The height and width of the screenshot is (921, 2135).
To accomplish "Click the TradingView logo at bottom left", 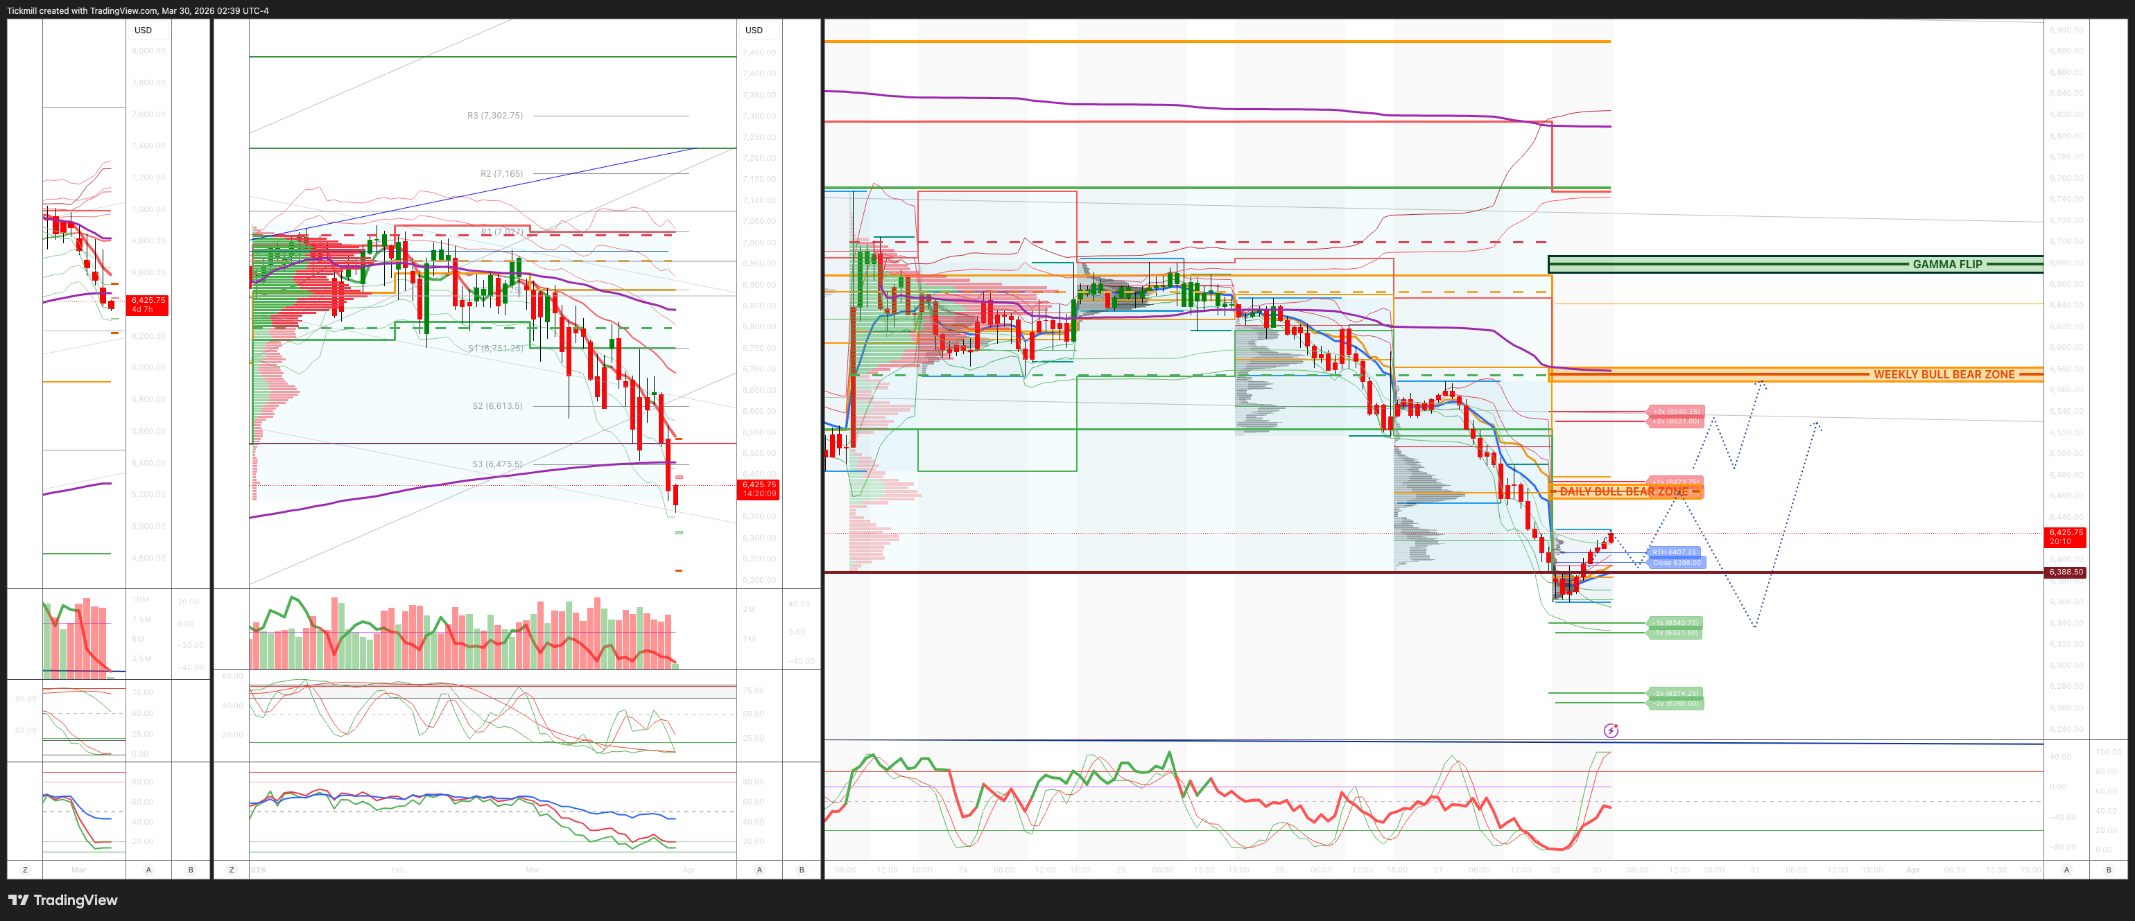I will point(63,900).
